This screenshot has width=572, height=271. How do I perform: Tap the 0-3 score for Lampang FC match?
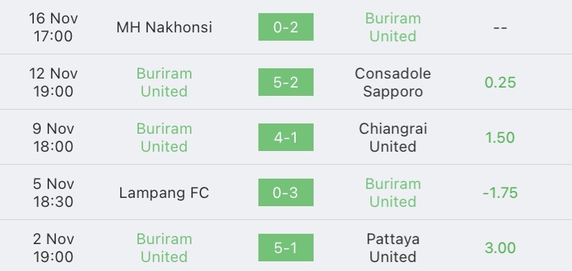click(285, 192)
